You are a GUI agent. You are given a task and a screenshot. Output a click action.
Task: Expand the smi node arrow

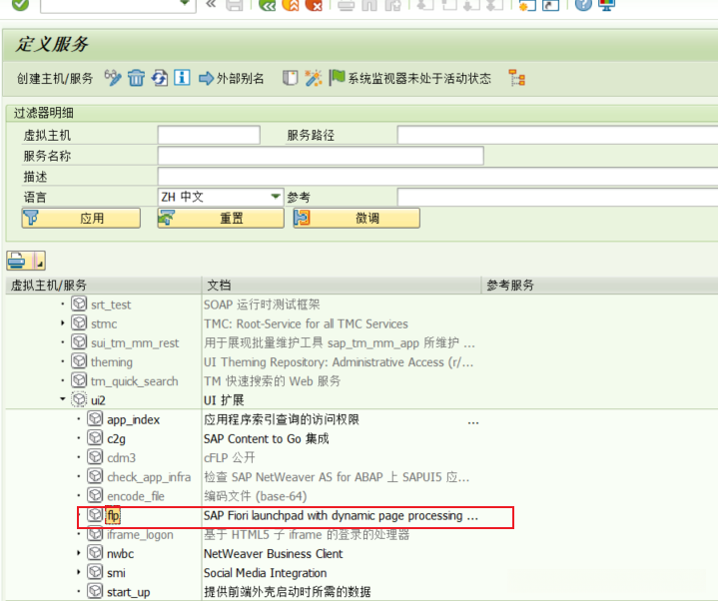79,572
